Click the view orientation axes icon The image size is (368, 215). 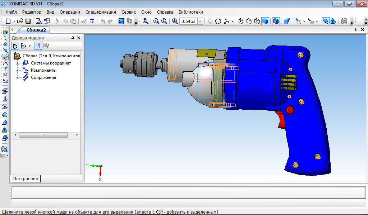click(227, 21)
